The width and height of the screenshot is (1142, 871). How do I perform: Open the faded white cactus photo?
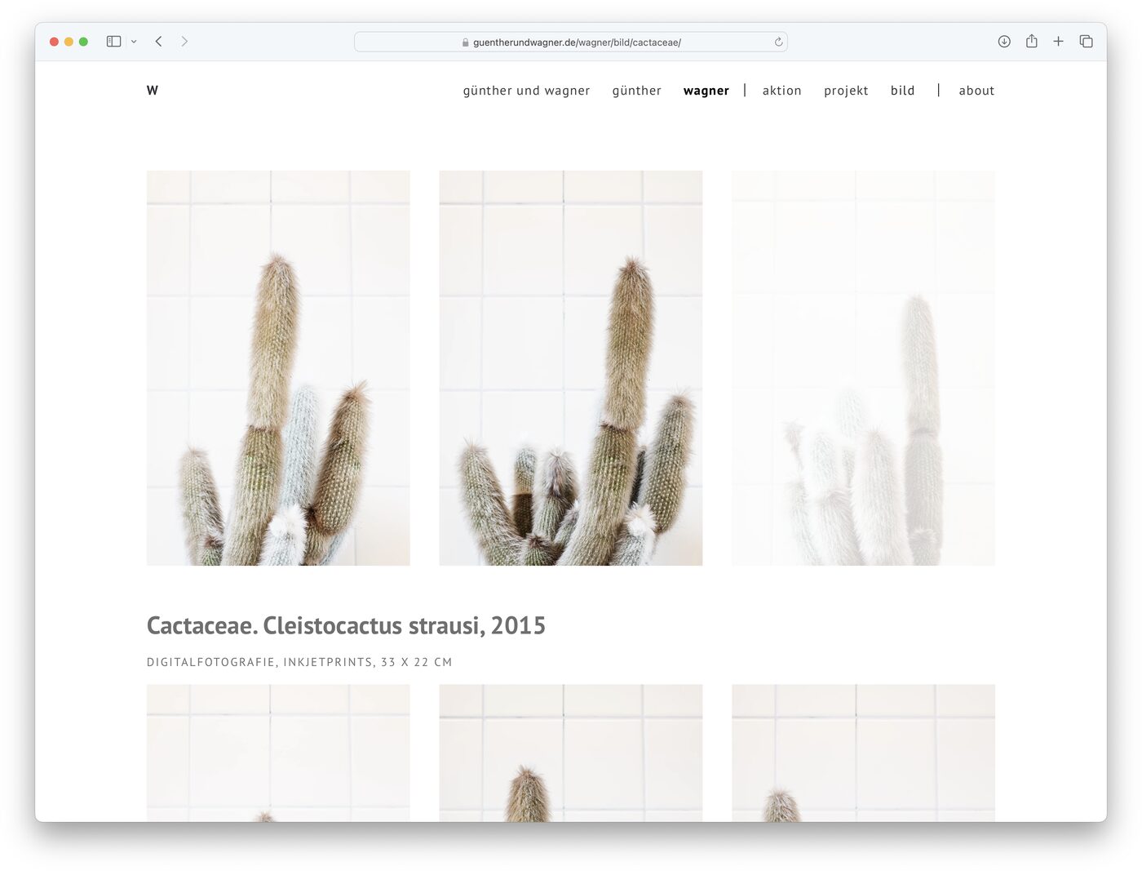pos(863,368)
